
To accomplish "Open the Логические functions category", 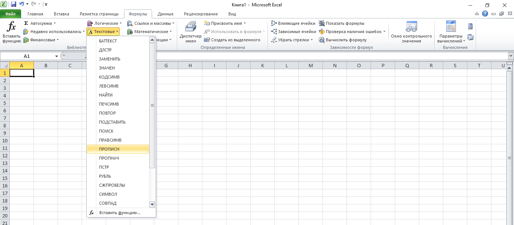I will click(104, 23).
